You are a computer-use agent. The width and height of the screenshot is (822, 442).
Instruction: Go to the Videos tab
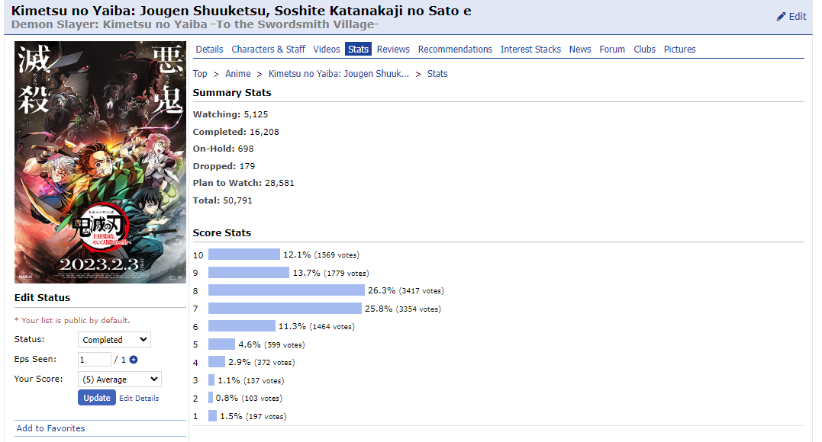[327, 50]
